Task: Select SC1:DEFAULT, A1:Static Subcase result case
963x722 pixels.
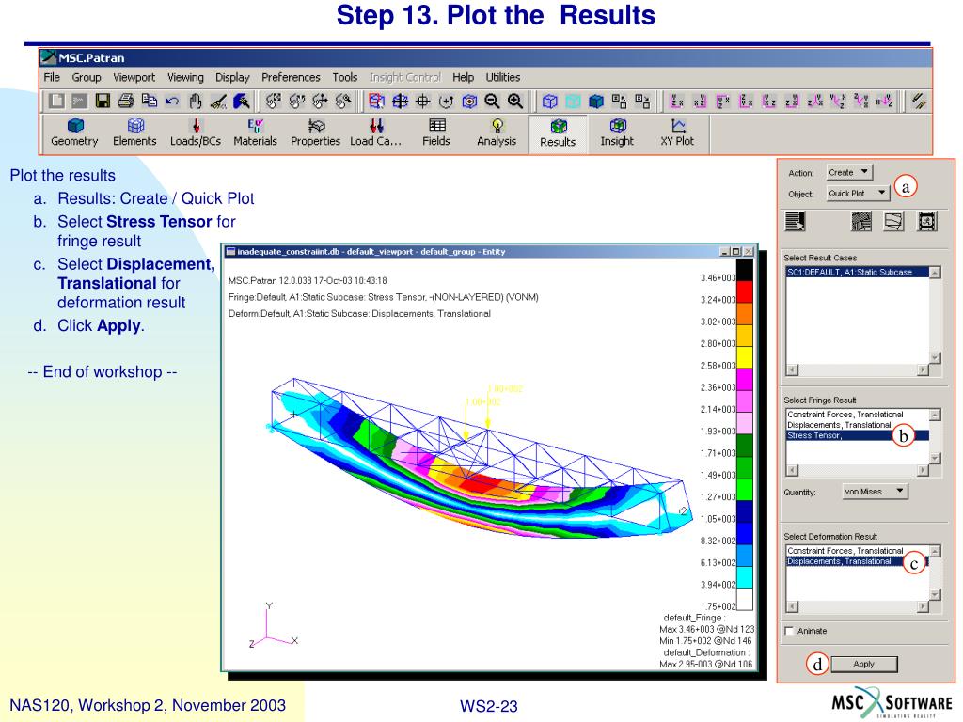Action: (857, 272)
